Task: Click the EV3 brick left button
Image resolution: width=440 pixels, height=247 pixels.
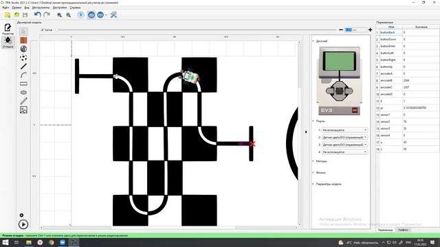Action: [x=330, y=91]
